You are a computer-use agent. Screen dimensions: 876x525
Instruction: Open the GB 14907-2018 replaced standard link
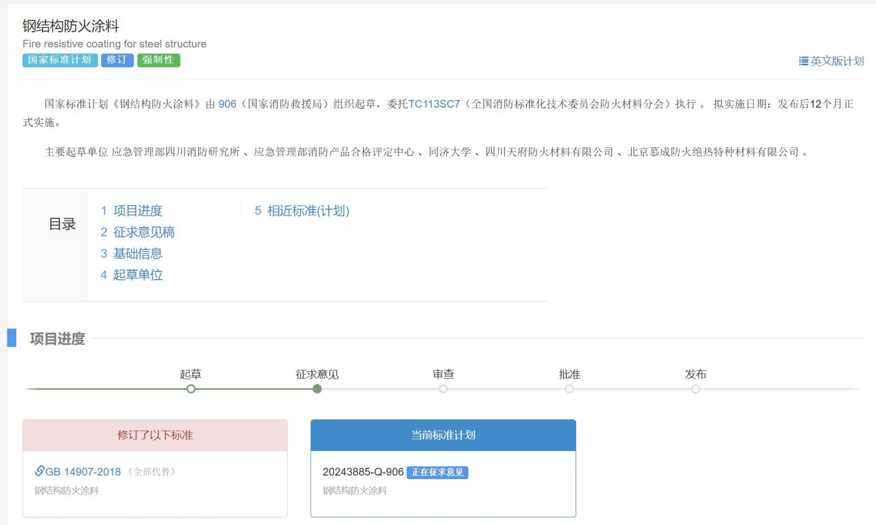(x=83, y=472)
